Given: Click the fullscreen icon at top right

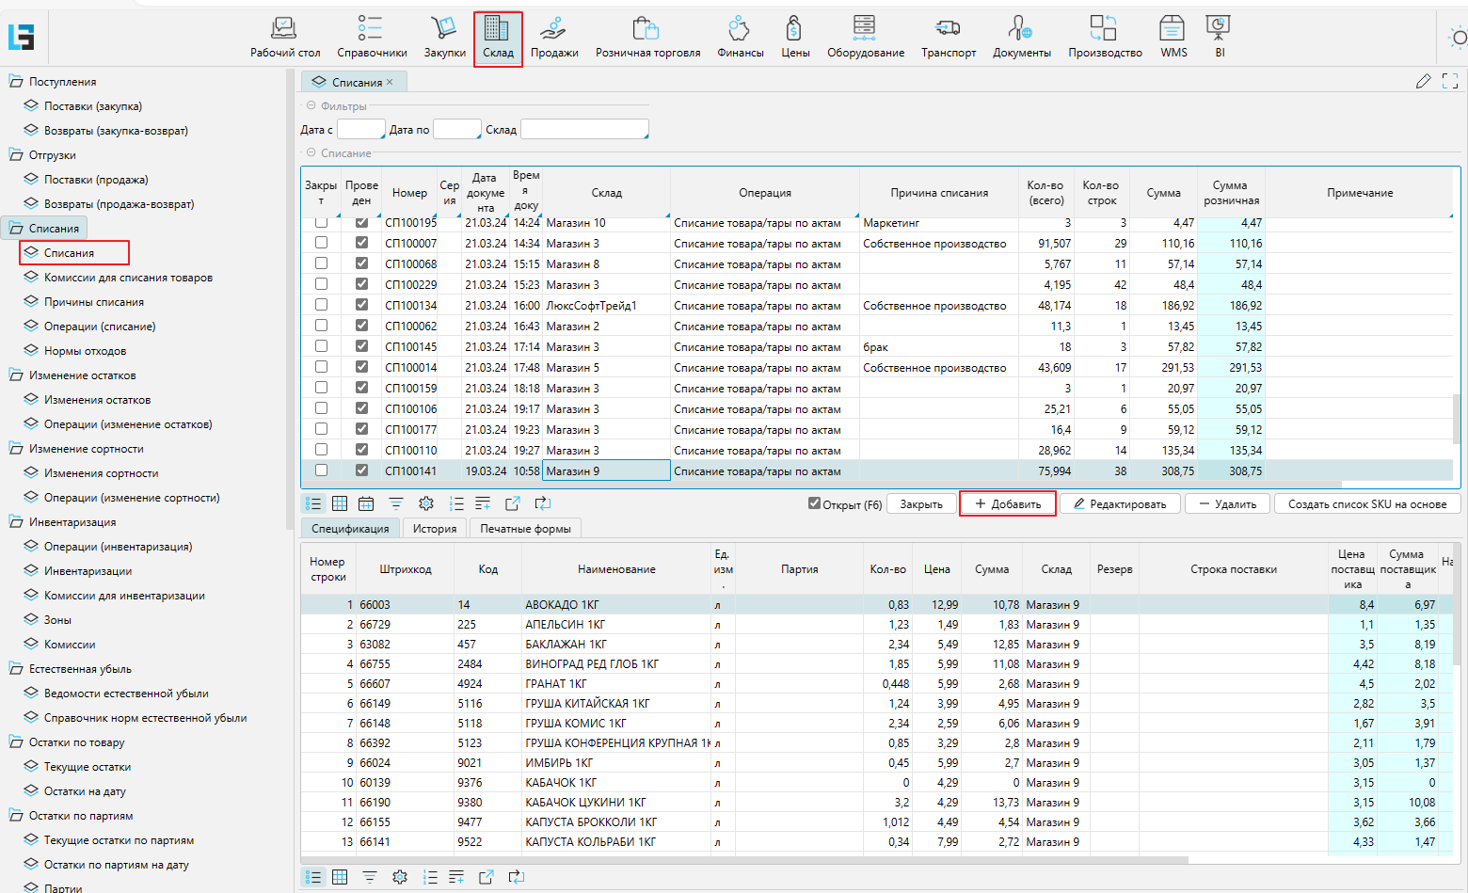Looking at the screenshot, I should (1450, 82).
